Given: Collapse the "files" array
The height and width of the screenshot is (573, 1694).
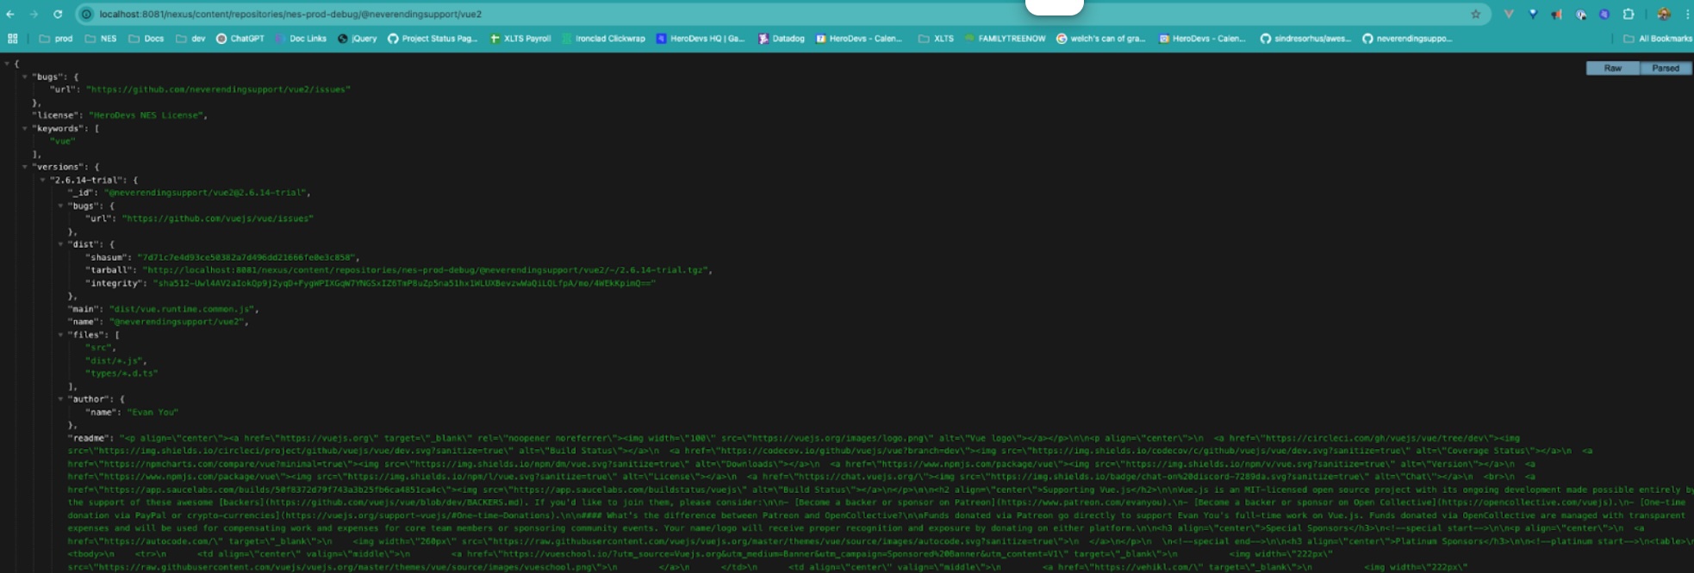Looking at the screenshot, I should (60, 335).
